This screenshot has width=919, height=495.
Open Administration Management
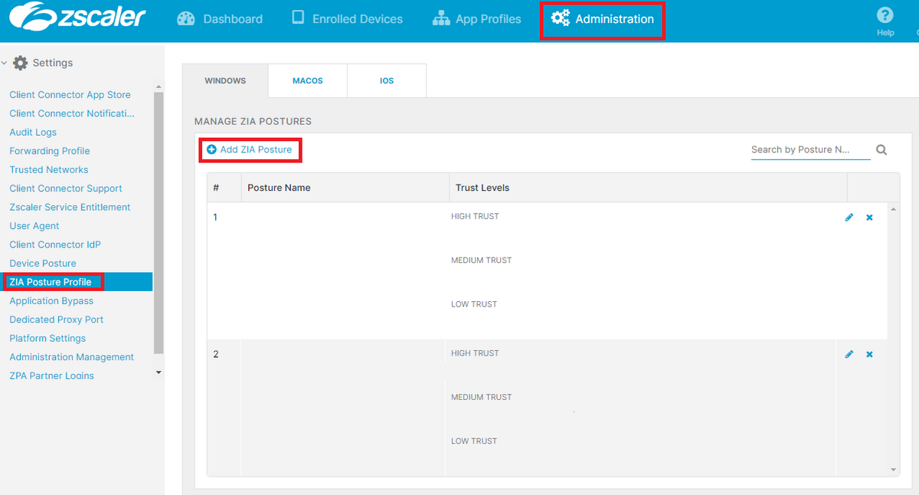pyautogui.click(x=71, y=357)
